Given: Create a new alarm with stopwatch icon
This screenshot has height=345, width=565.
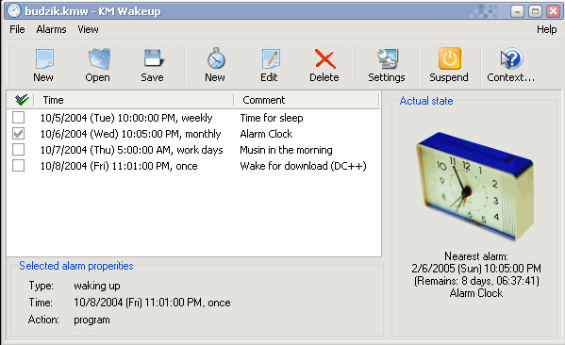Looking at the screenshot, I should coord(216,58).
